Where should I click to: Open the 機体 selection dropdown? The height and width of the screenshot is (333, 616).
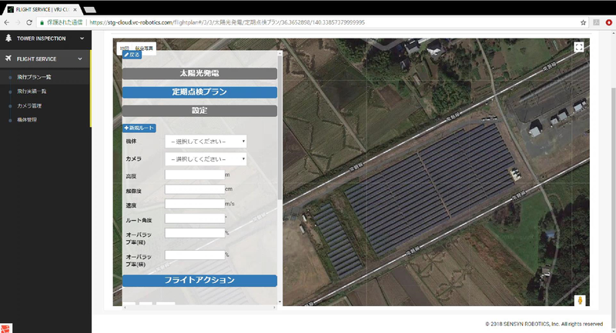pos(205,142)
